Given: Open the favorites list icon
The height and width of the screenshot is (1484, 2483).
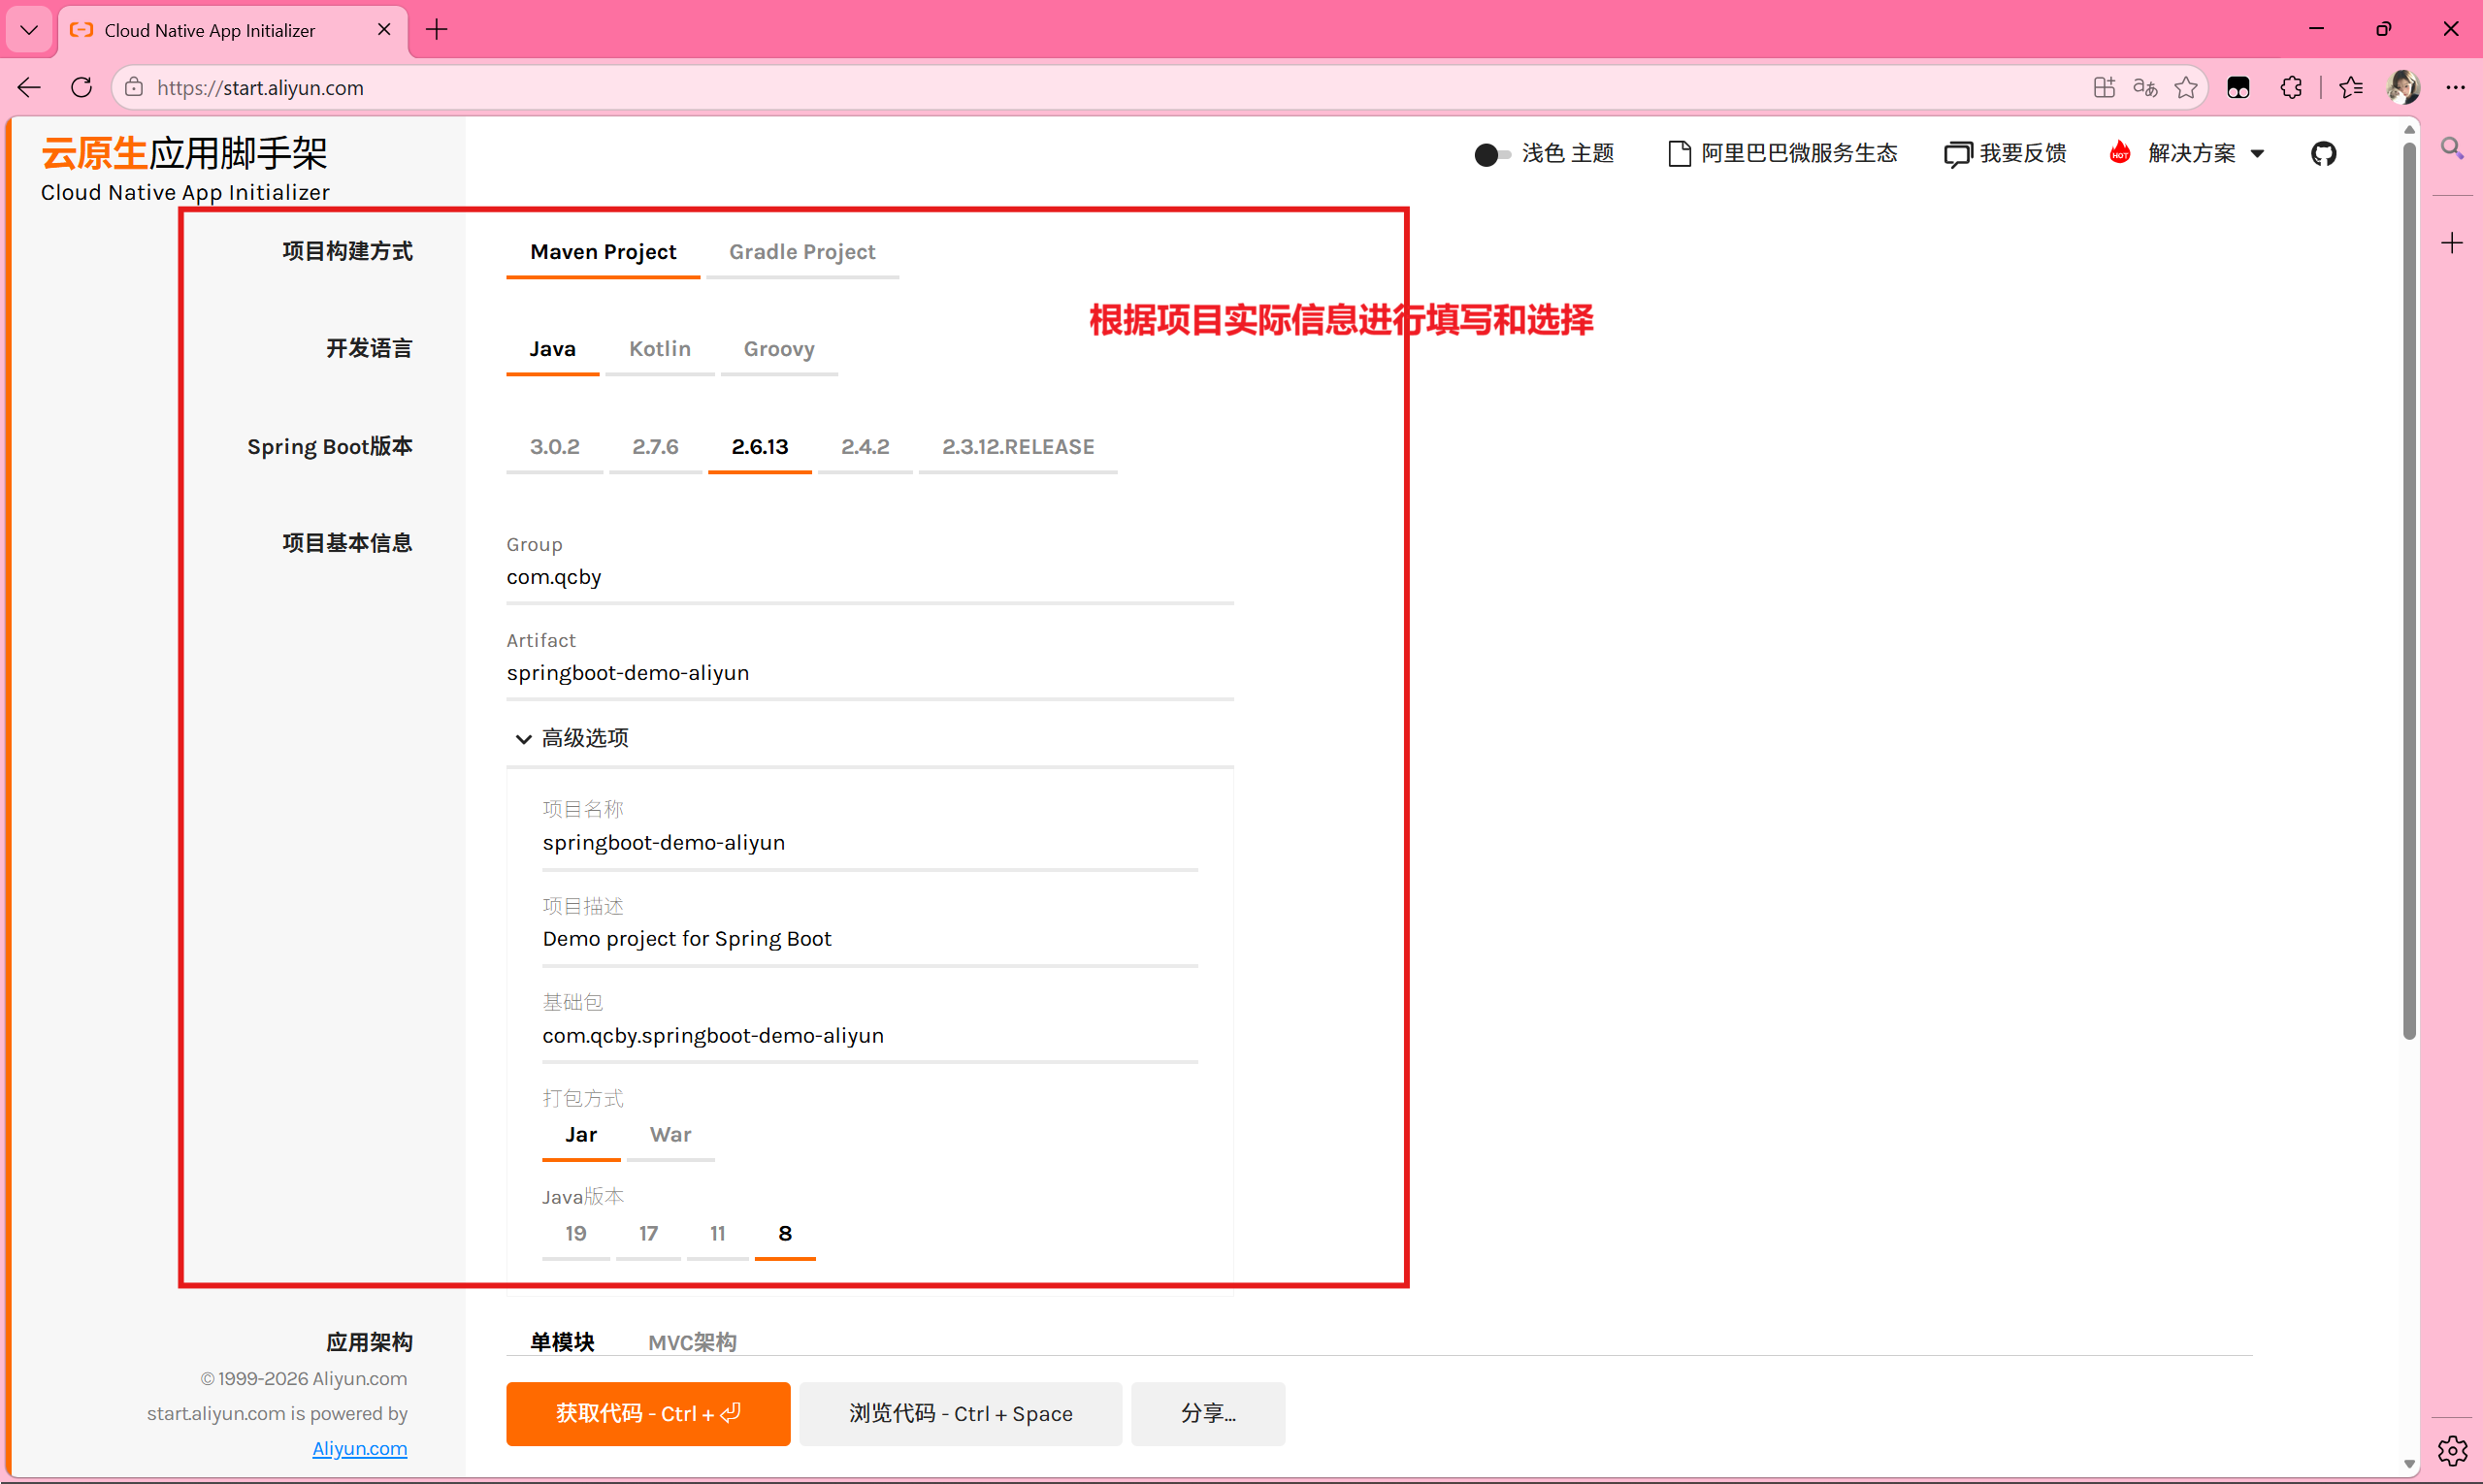Looking at the screenshot, I should (2351, 88).
